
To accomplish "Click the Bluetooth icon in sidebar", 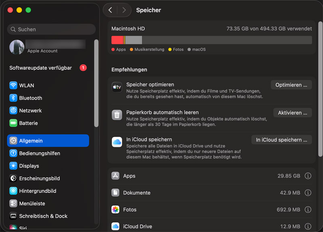I will (x=13, y=98).
